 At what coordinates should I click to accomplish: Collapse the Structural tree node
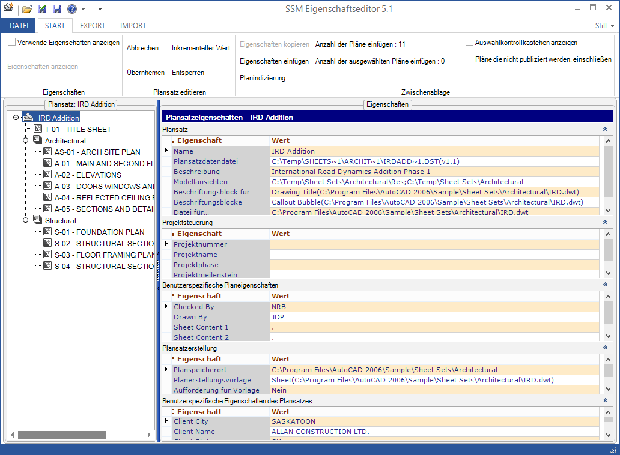(x=25, y=220)
